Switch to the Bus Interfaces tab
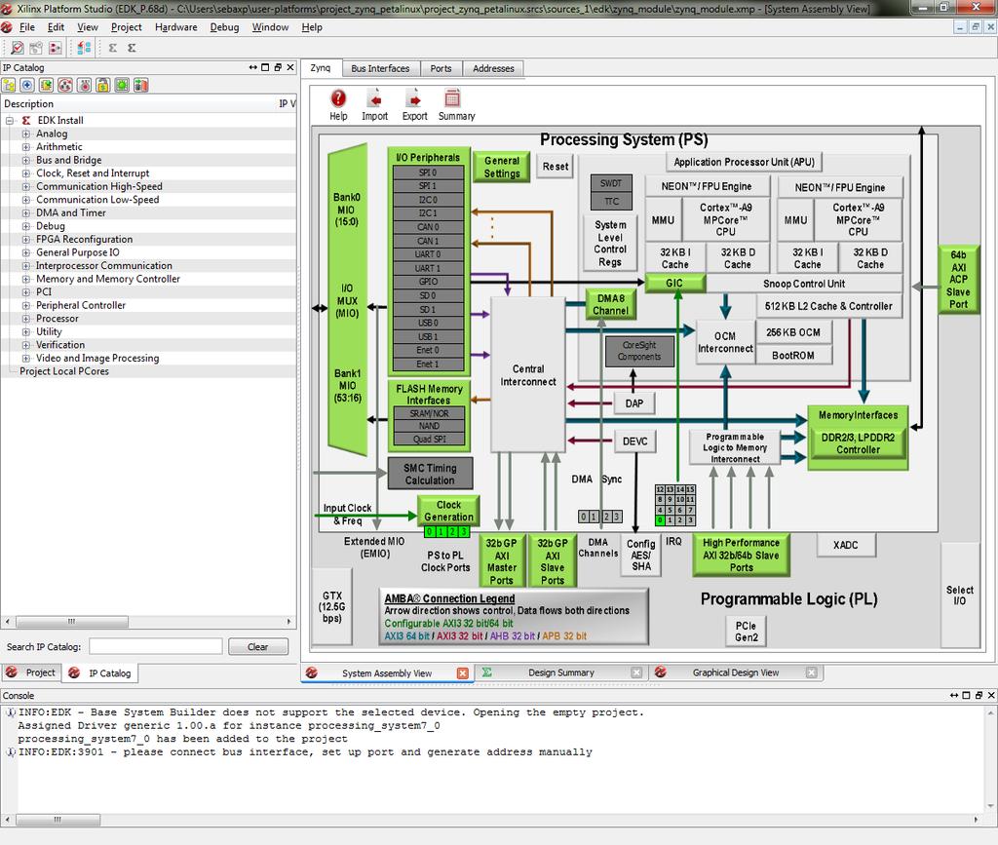 pos(380,69)
